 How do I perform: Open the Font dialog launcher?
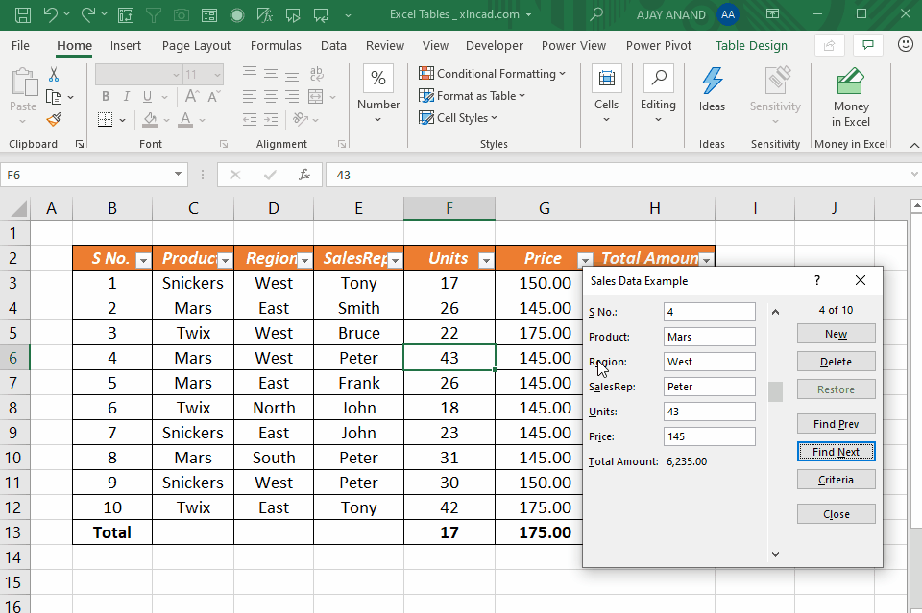tap(224, 144)
